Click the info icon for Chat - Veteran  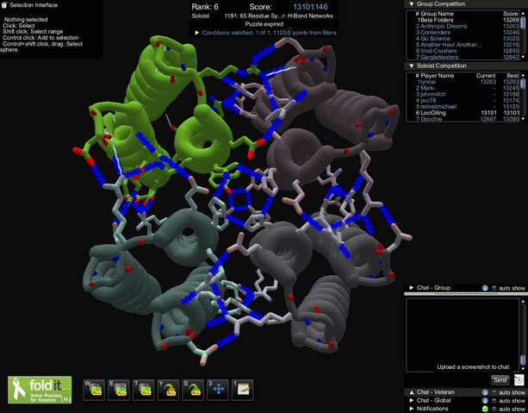point(485,392)
